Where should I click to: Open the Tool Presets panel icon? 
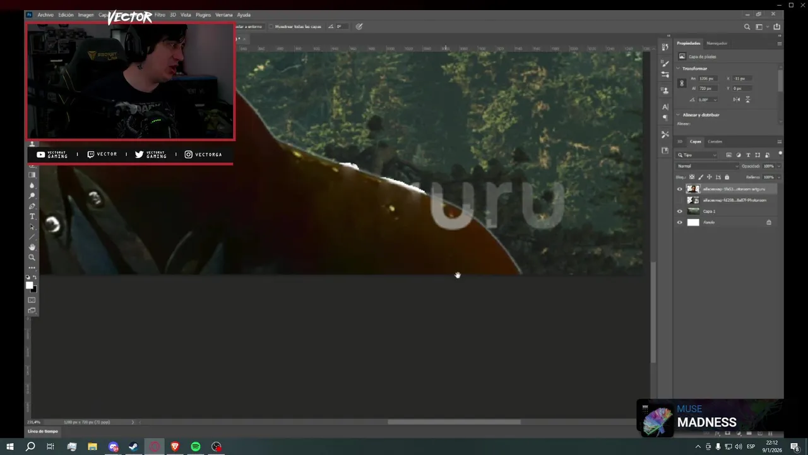pyautogui.click(x=665, y=135)
